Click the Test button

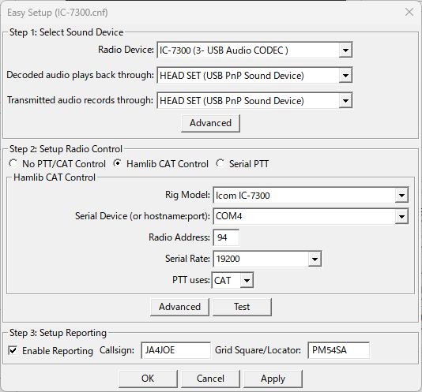(242, 307)
